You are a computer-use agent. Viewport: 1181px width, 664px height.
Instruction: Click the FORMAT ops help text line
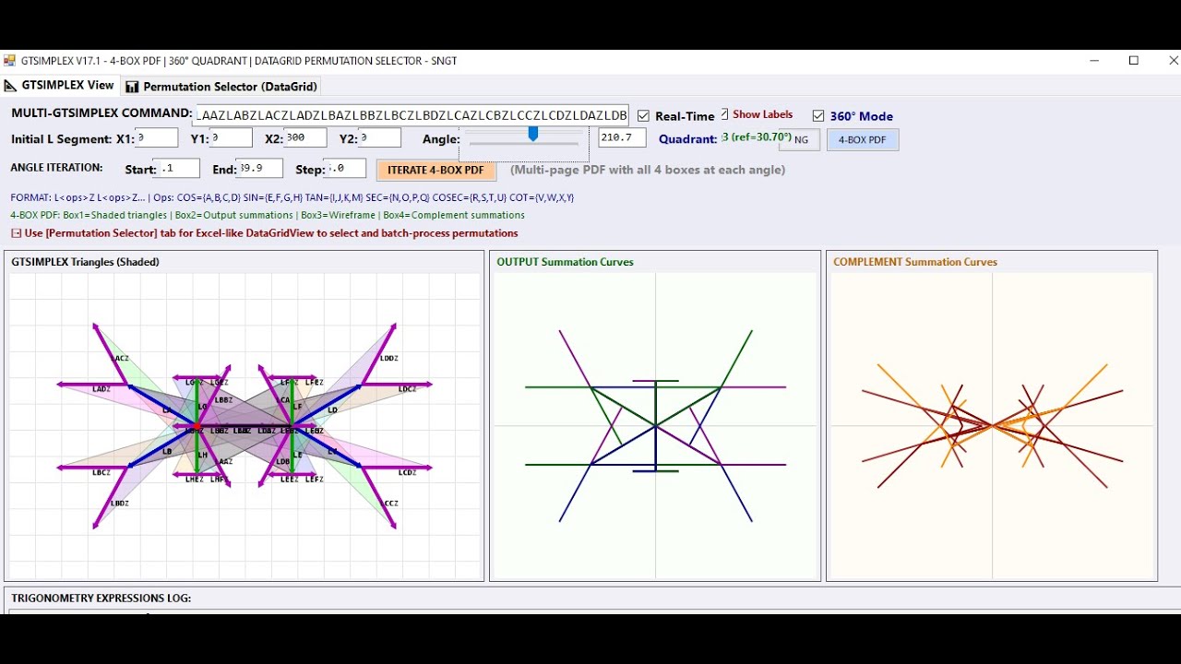tap(292, 197)
